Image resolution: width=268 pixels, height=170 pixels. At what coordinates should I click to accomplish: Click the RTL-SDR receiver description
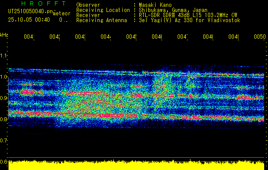click(188, 15)
